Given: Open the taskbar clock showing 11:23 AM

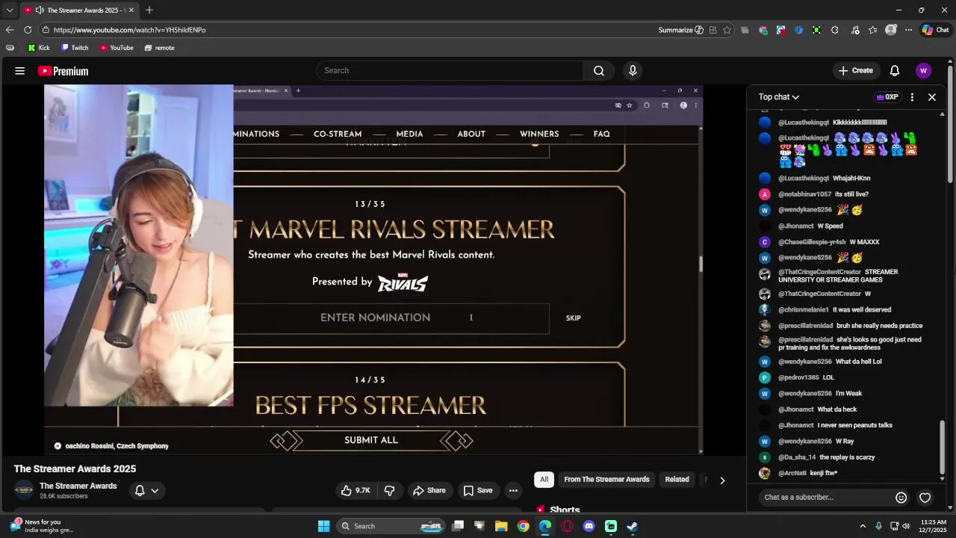Looking at the screenshot, I should tap(934, 526).
